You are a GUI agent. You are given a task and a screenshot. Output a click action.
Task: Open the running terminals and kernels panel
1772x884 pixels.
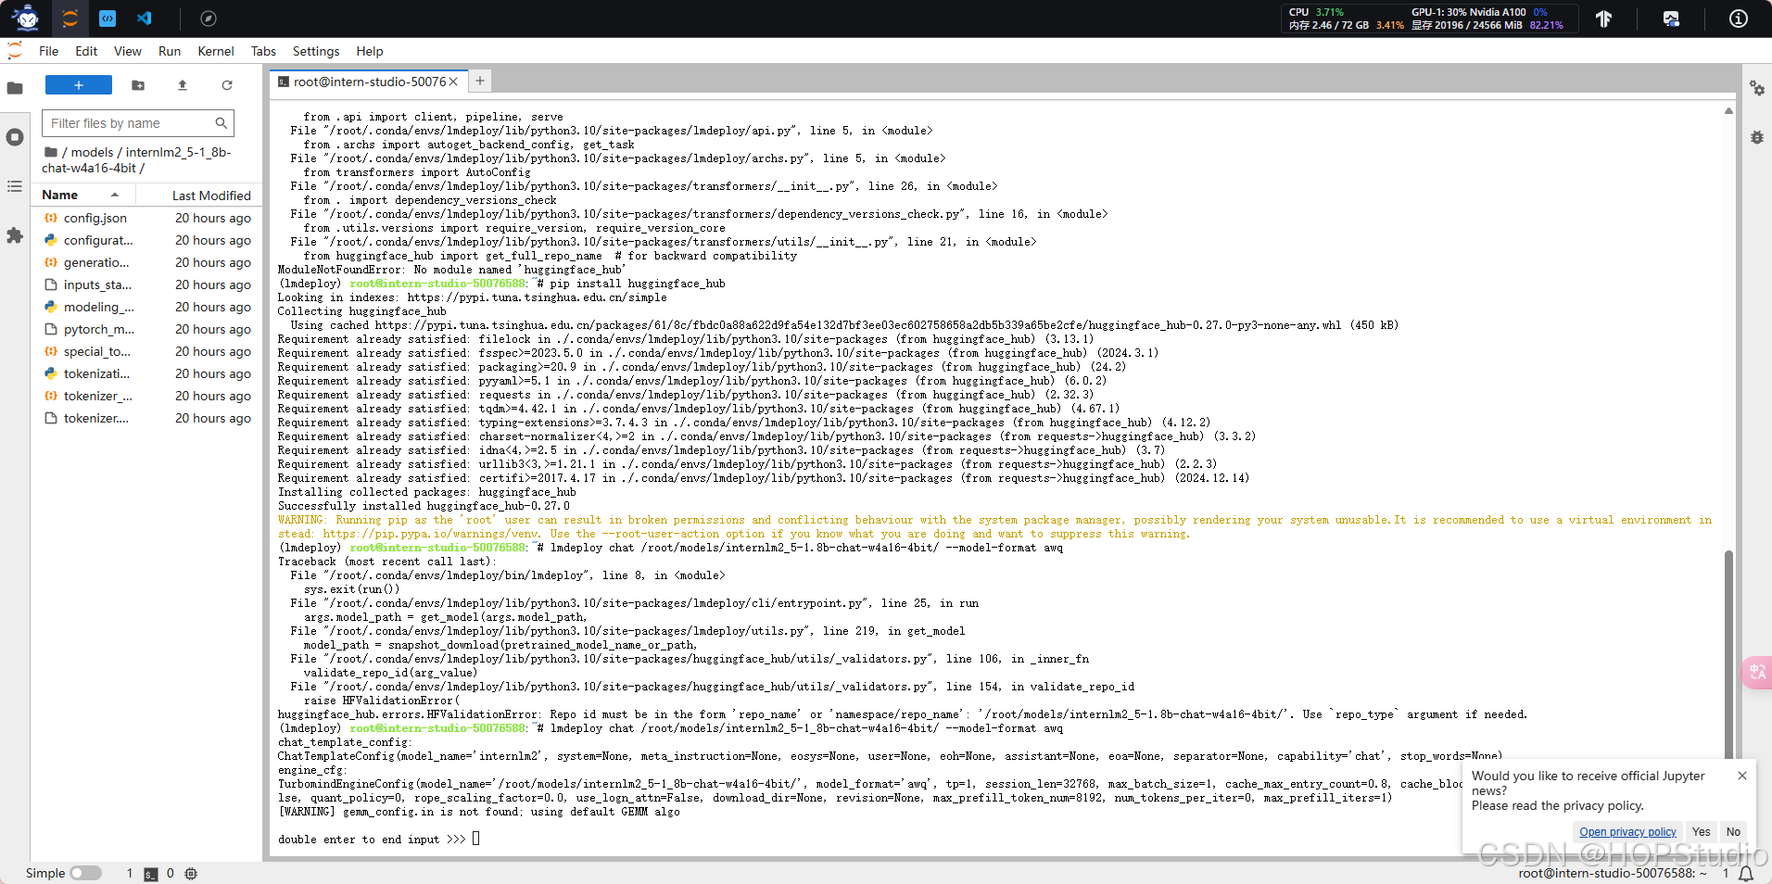(15, 136)
